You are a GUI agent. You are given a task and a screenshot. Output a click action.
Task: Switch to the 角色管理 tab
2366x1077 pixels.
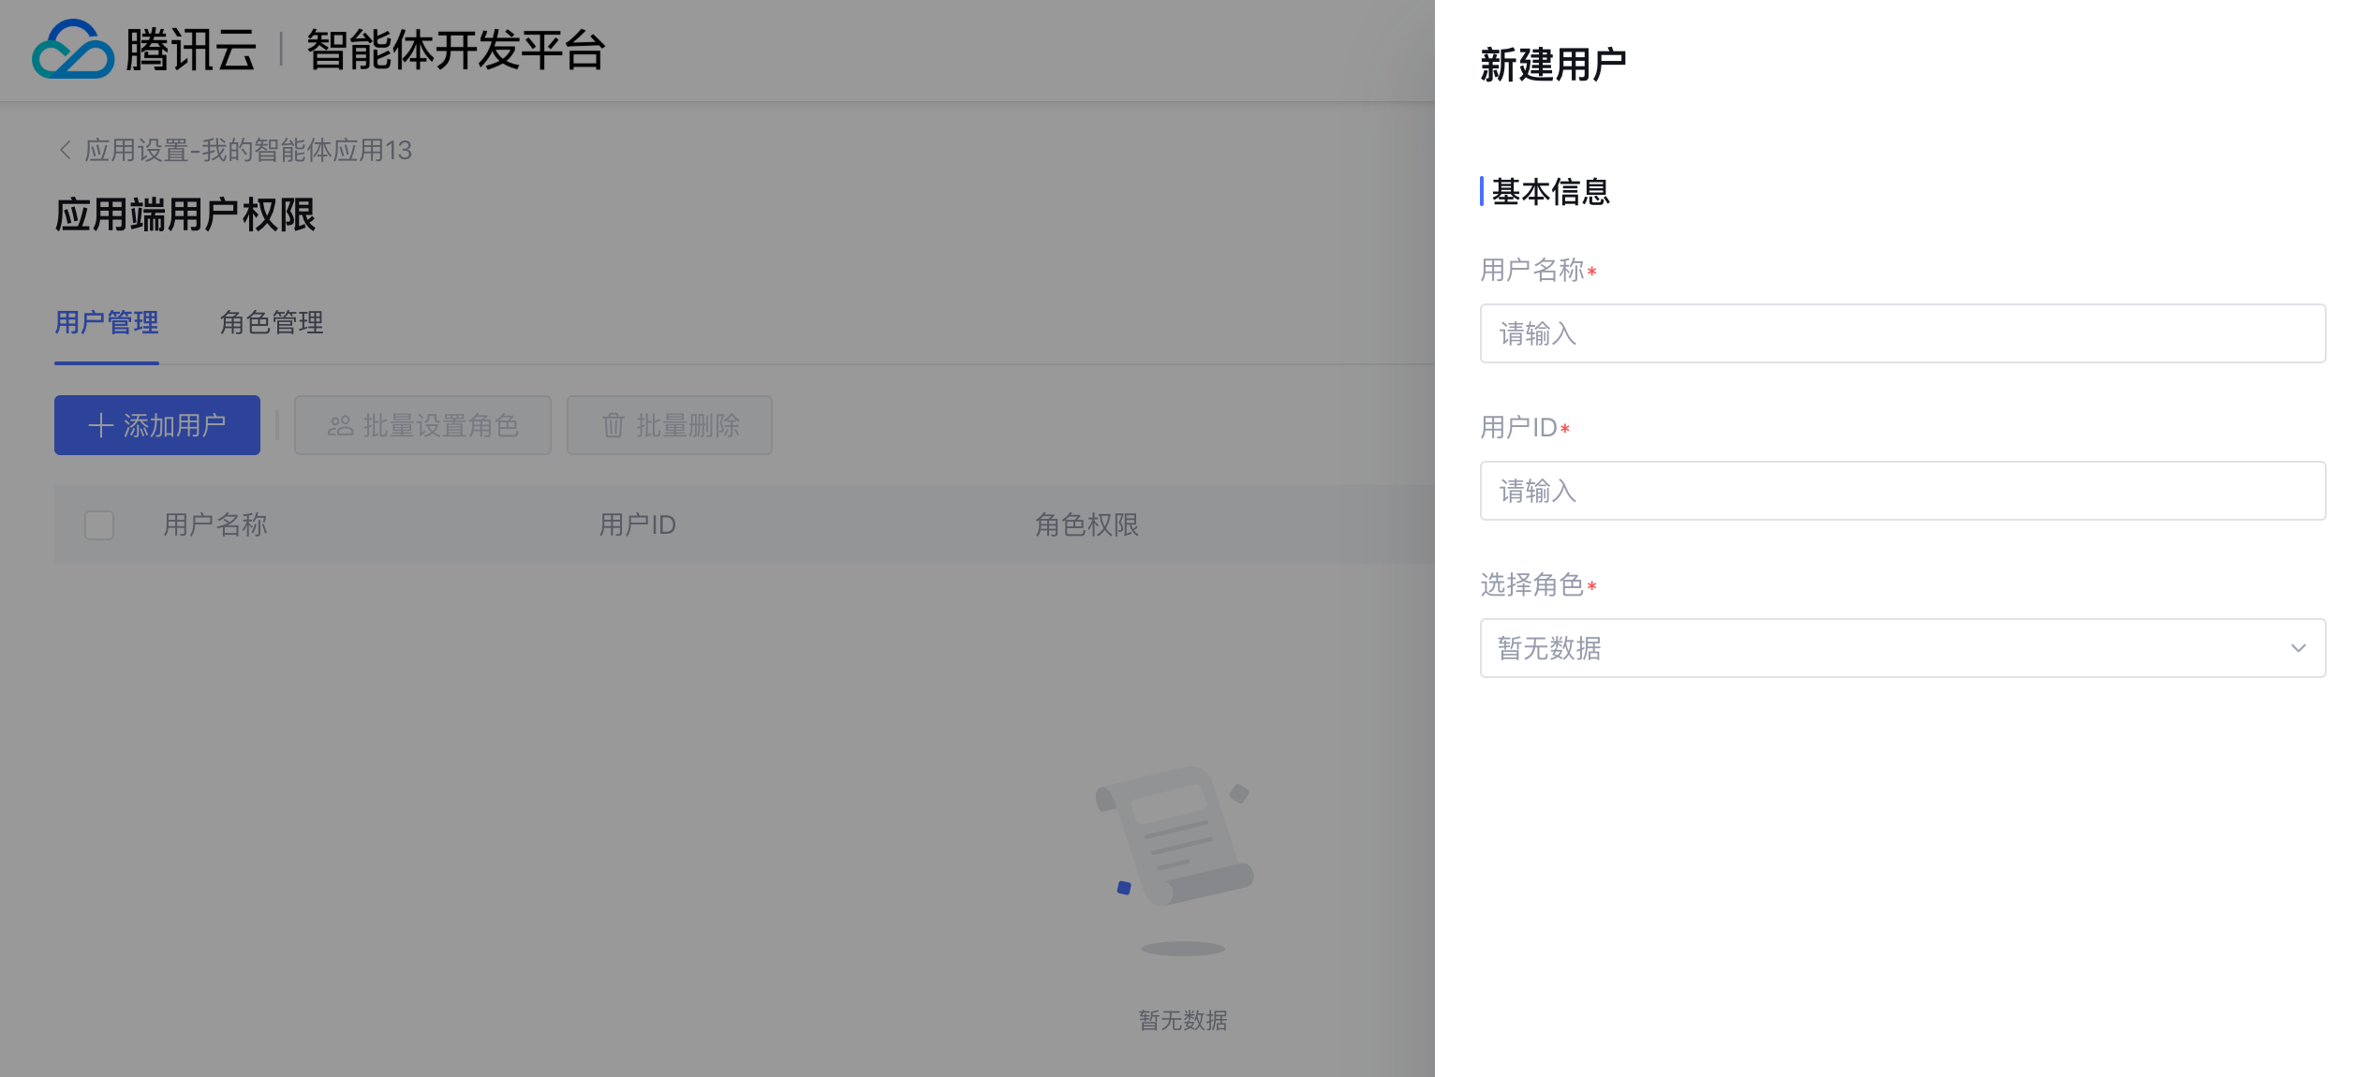(272, 323)
